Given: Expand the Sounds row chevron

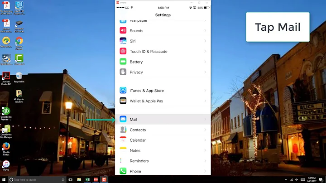Looking at the screenshot, I should tap(205, 30).
